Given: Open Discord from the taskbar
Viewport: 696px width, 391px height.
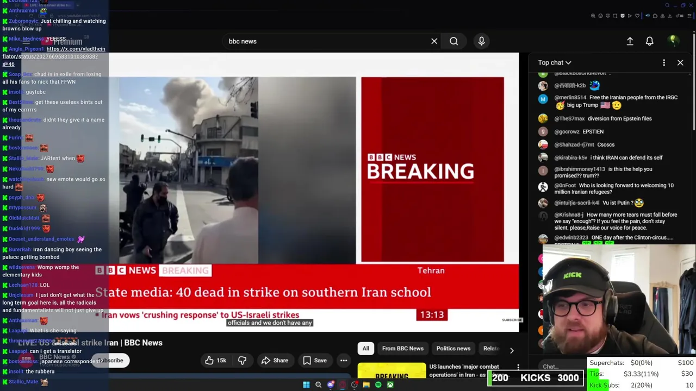Looking at the screenshot, I should tap(331, 384).
